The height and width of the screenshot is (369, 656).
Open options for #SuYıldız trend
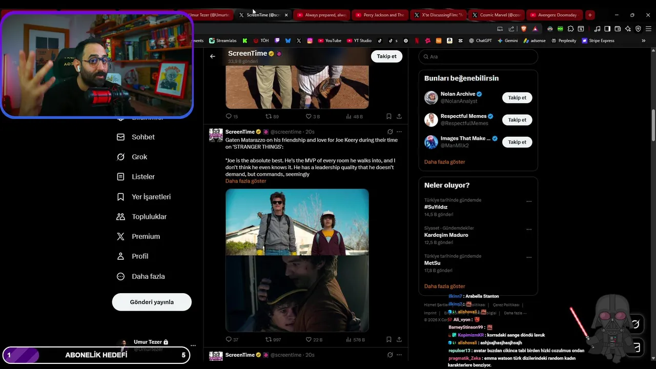click(x=529, y=201)
